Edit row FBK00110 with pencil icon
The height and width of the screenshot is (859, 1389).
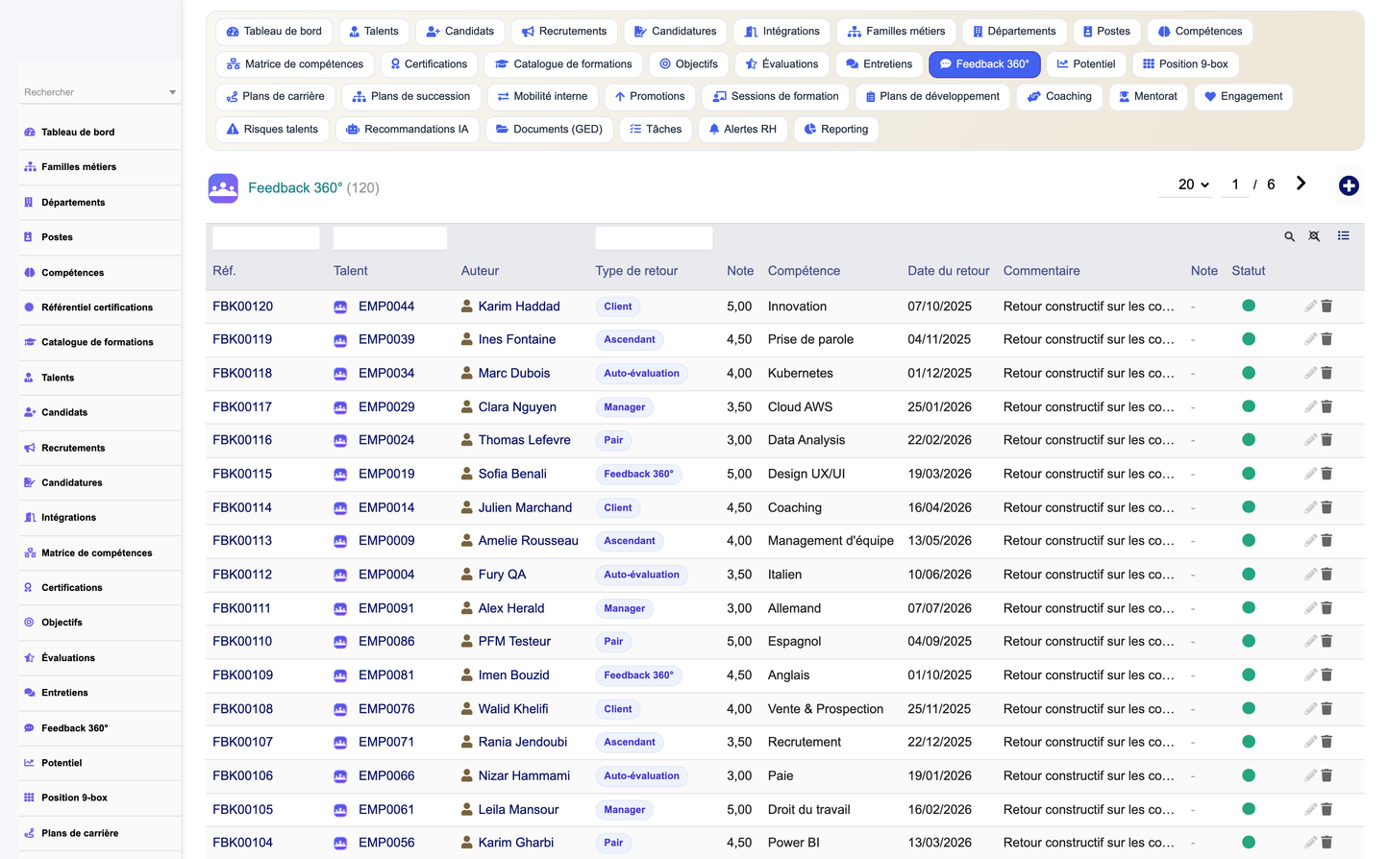1310,641
